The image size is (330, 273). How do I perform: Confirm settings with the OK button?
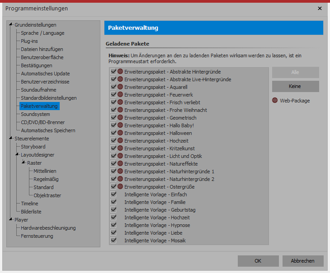(258, 261)
